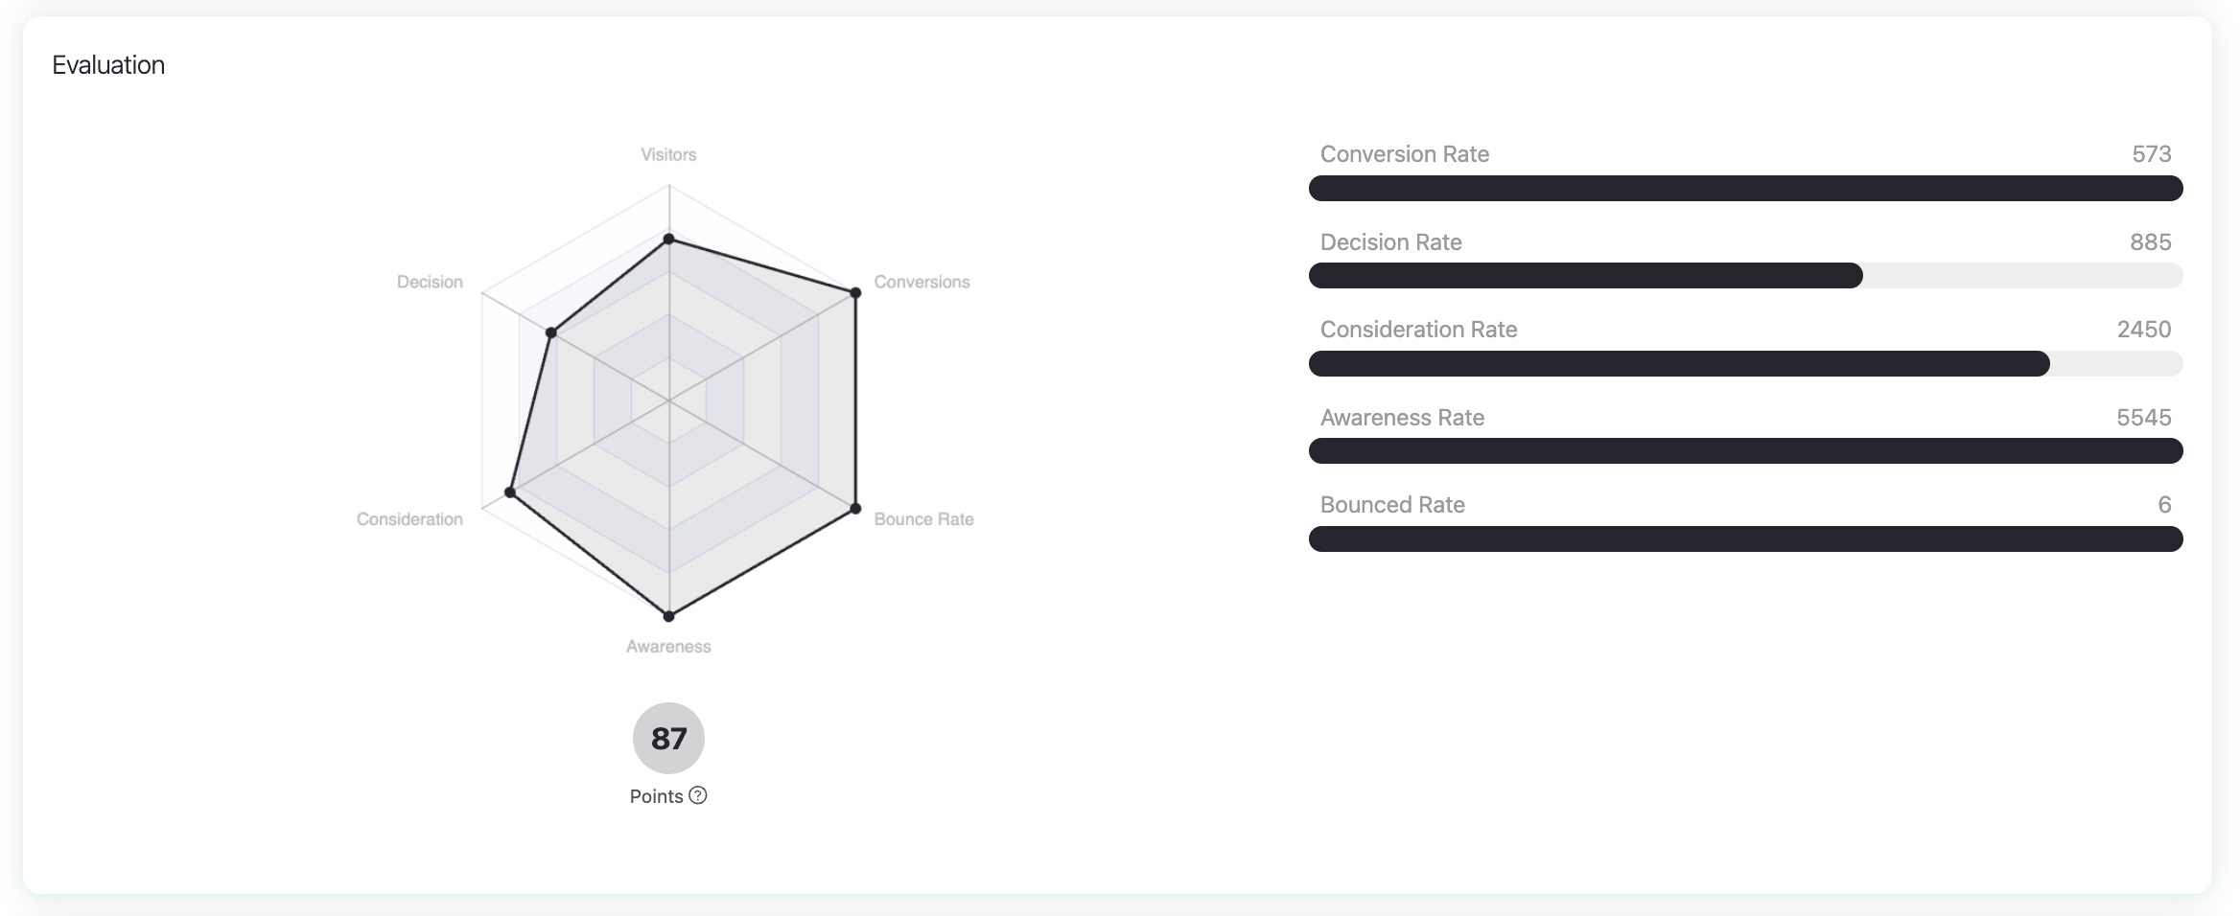
Task: Select the Conversions data point on radar chart
Action: (x=855, y=292)
